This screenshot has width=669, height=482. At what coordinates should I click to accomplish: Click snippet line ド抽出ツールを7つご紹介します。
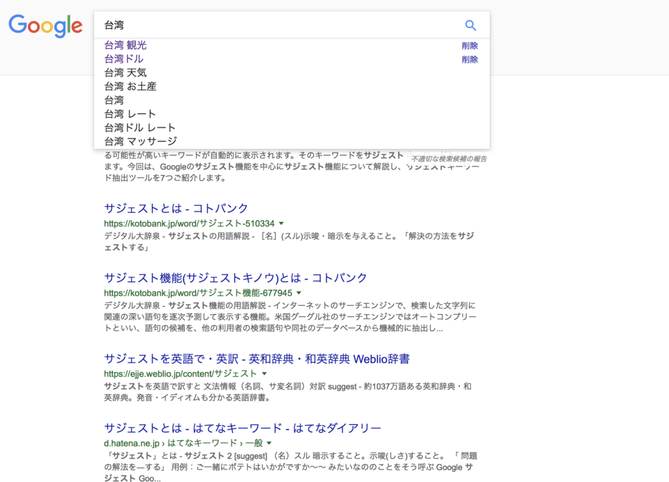click(x=165, y=178)
